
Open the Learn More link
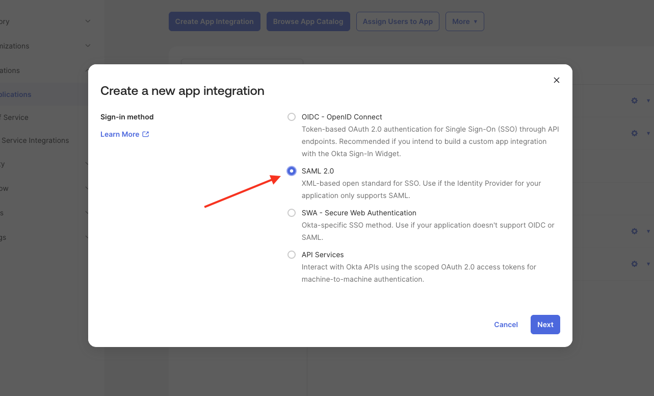coord(124,134)
